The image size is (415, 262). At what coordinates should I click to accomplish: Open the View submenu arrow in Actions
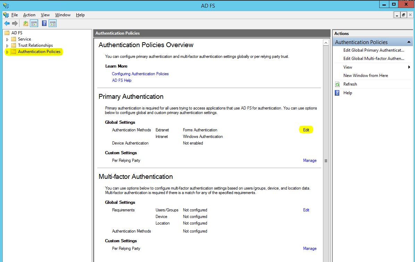click(409, 67)
